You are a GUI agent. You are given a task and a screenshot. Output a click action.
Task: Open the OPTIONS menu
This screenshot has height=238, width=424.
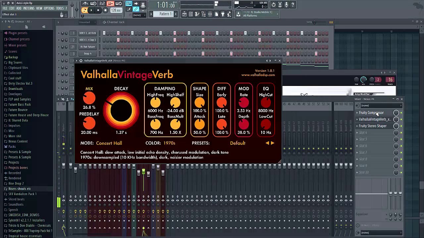pyautogui.click(x=49, y=8)
